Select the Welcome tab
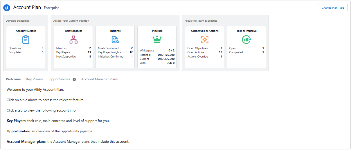Image resolution: width=351 pixels, height=152 pixels. tap(13, 79)
